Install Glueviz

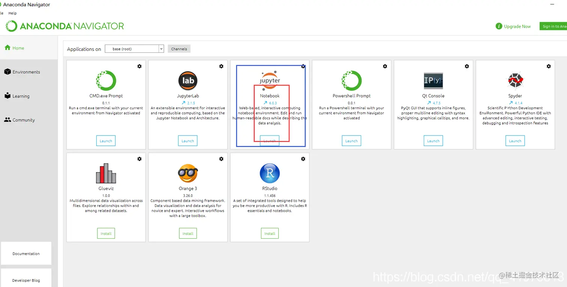point(106,233)
